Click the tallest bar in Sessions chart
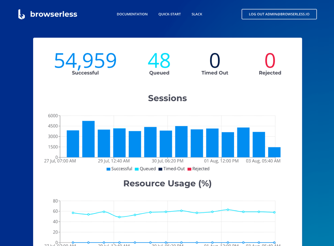Viewport: 334px width, 246px height. click(x=89, y=139)
